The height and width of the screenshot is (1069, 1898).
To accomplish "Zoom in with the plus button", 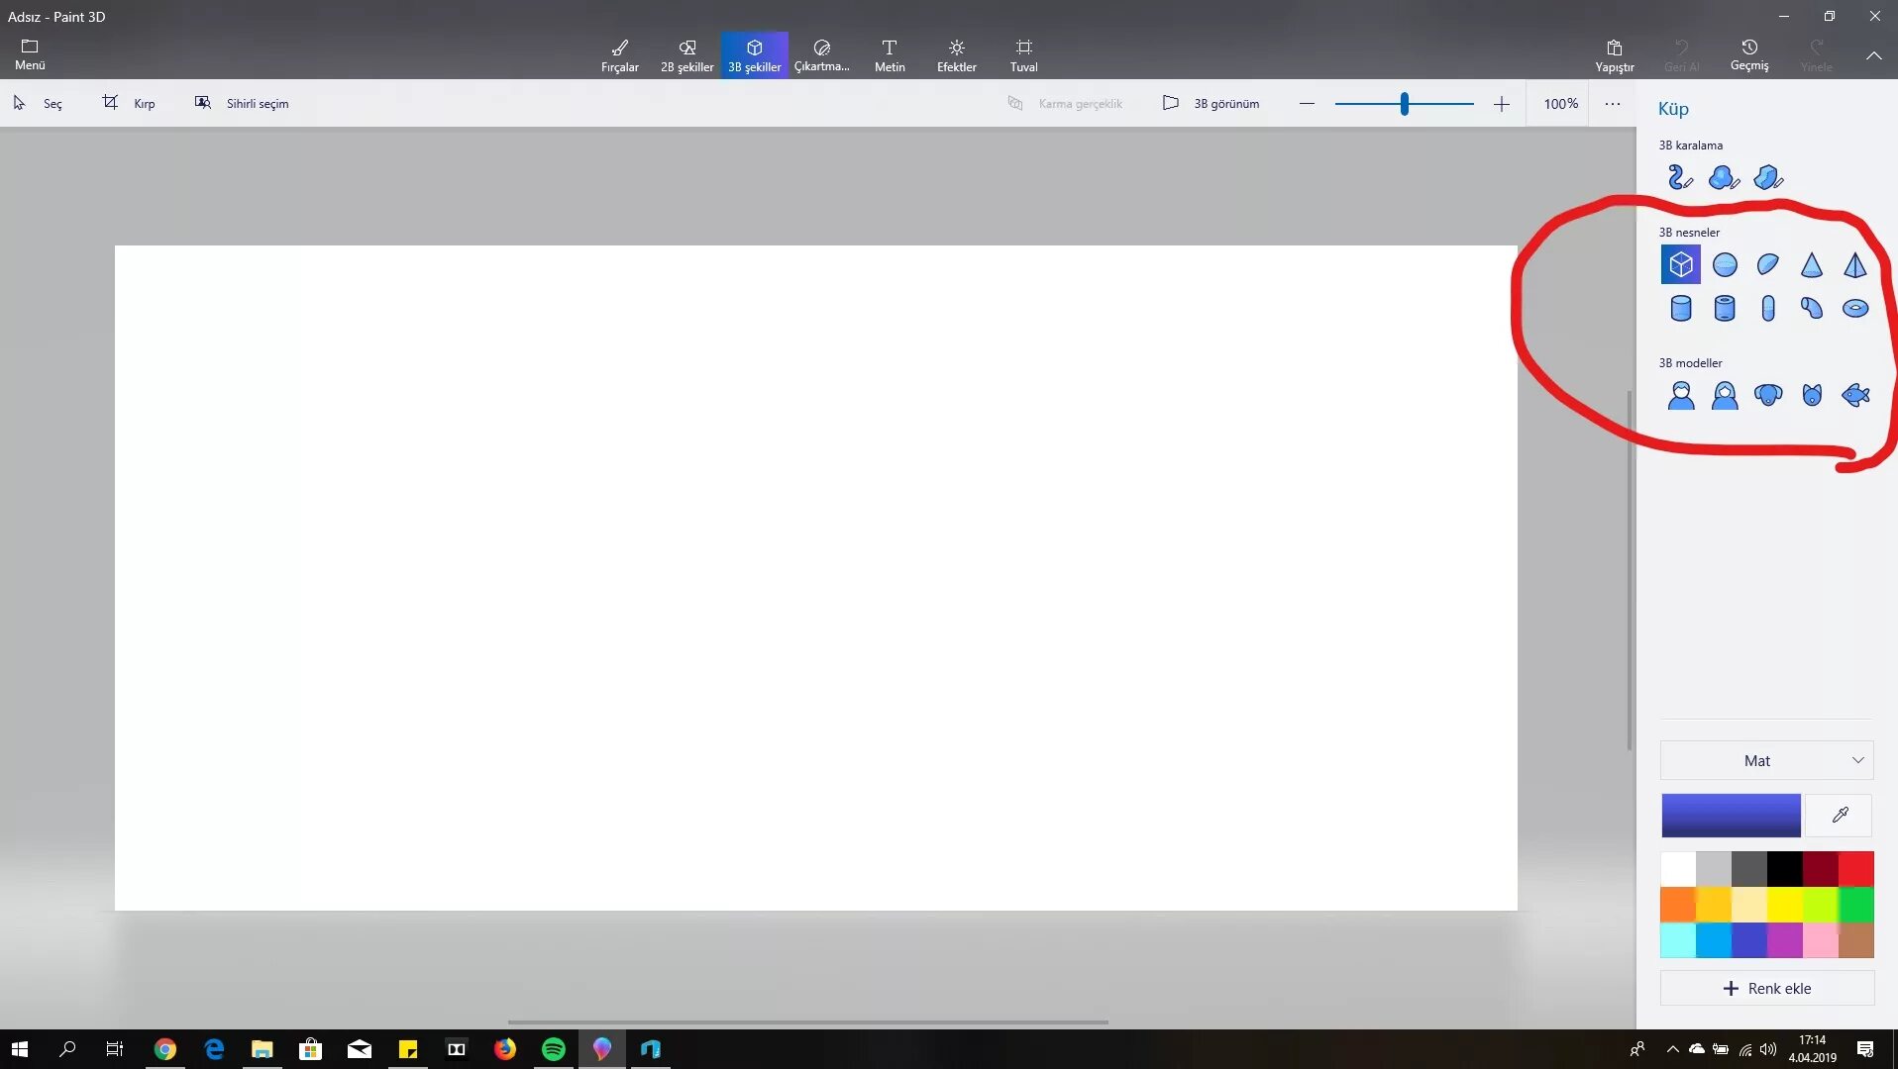I will tap(1502, 103).
